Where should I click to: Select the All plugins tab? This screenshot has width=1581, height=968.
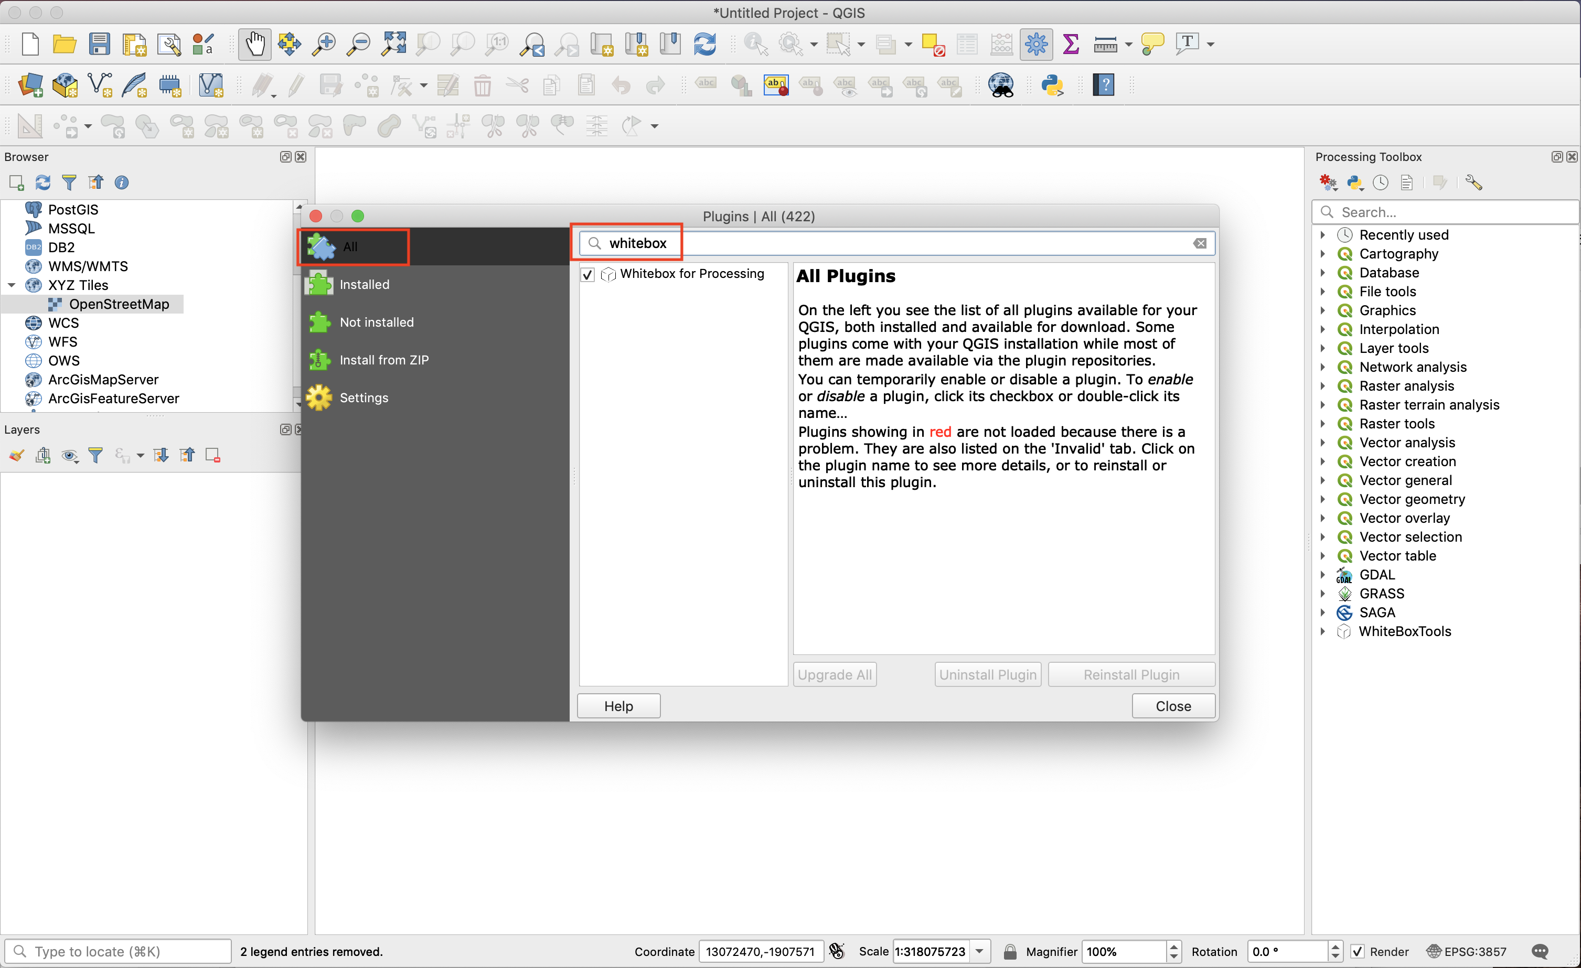[x=436, y=246]
